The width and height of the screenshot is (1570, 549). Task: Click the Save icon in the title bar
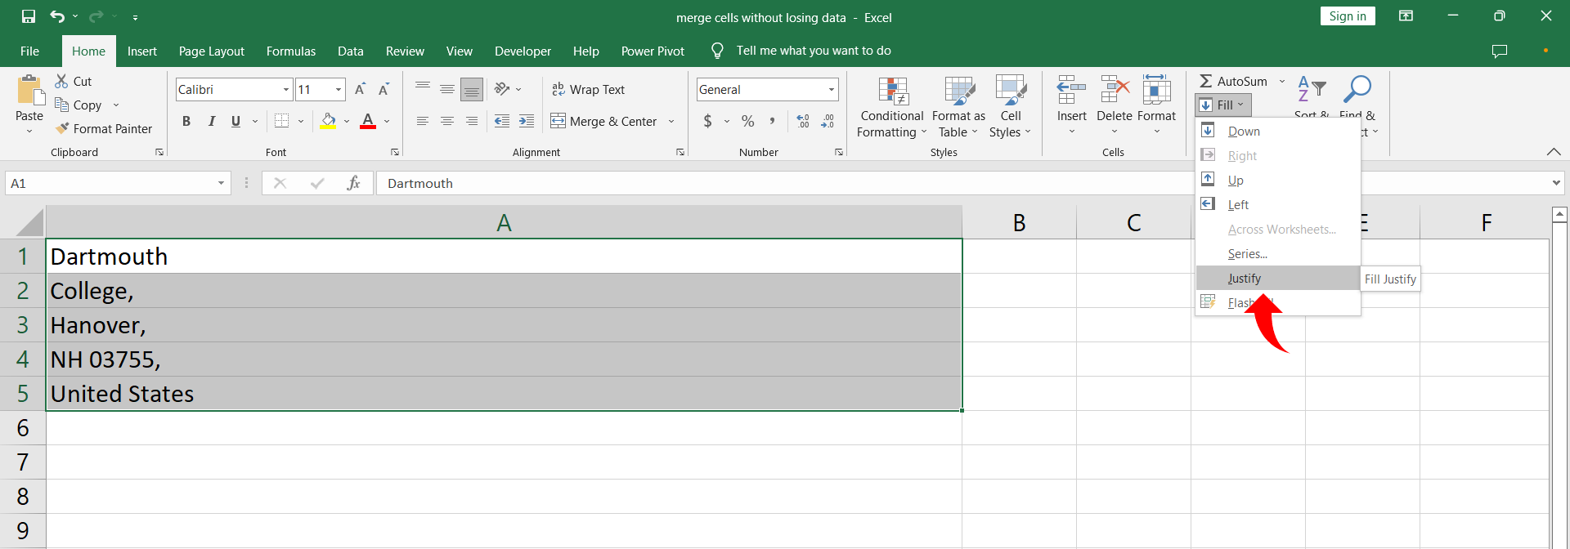[29, 16]
